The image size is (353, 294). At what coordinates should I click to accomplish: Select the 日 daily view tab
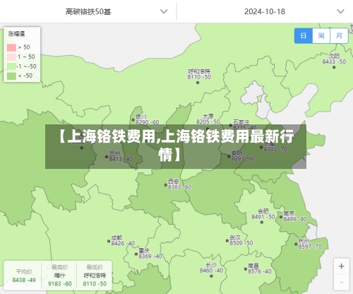click(x=304, y=36)
